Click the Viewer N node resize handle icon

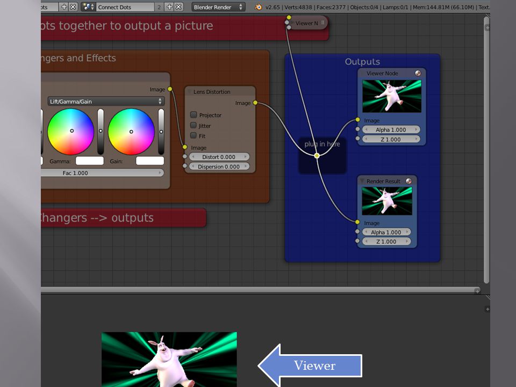(x=323, y=23)
